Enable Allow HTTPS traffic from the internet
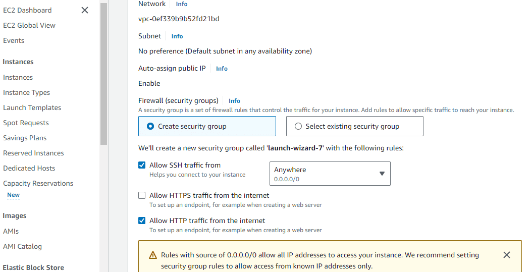Viewport: 532px width, 272px height. 142,195
